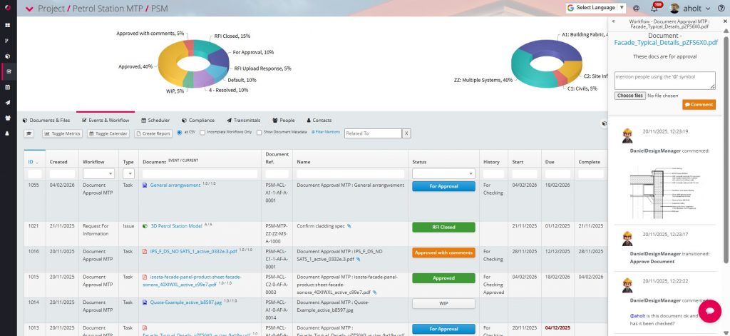Open the General arrangwement document link
This screenshot has width=730, height=336.
tap(175, 185)
